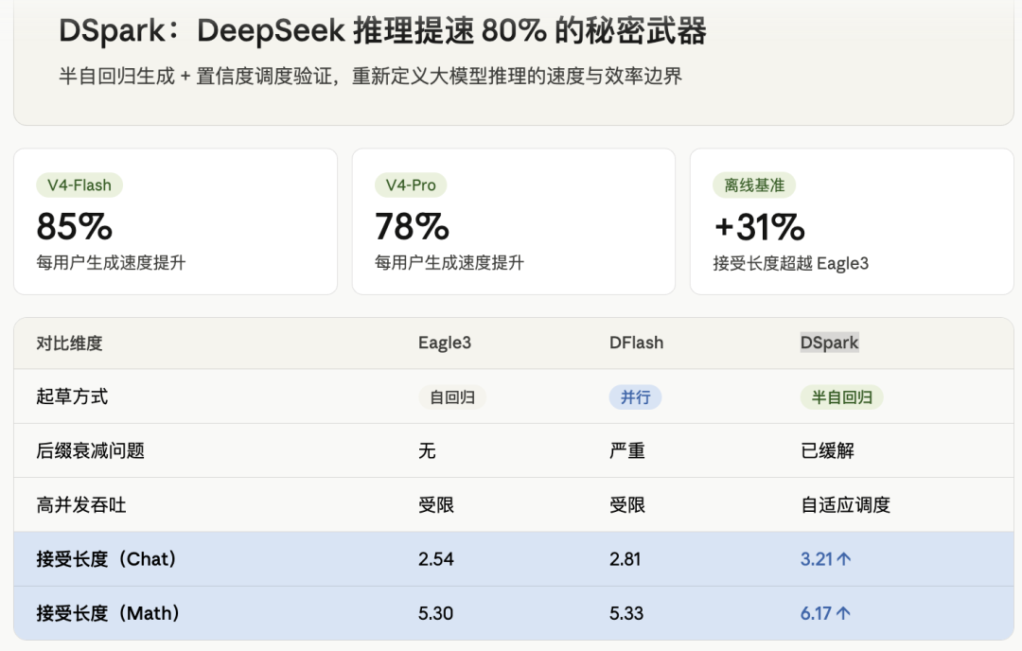The width and height of the screenshot is (1022, 651).
Task: Click the 5.33 value
Action: [x=626, y=613]
